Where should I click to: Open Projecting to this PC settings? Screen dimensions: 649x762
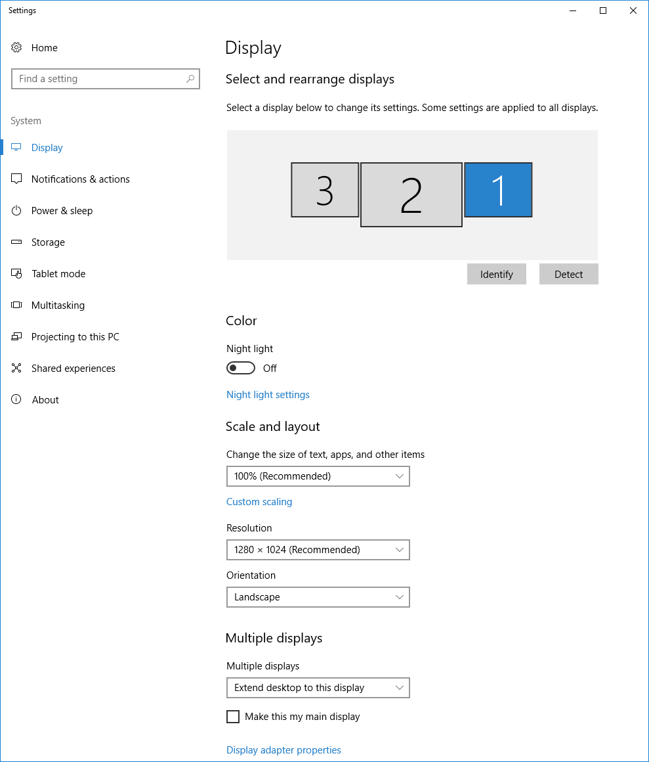[75, 337]
